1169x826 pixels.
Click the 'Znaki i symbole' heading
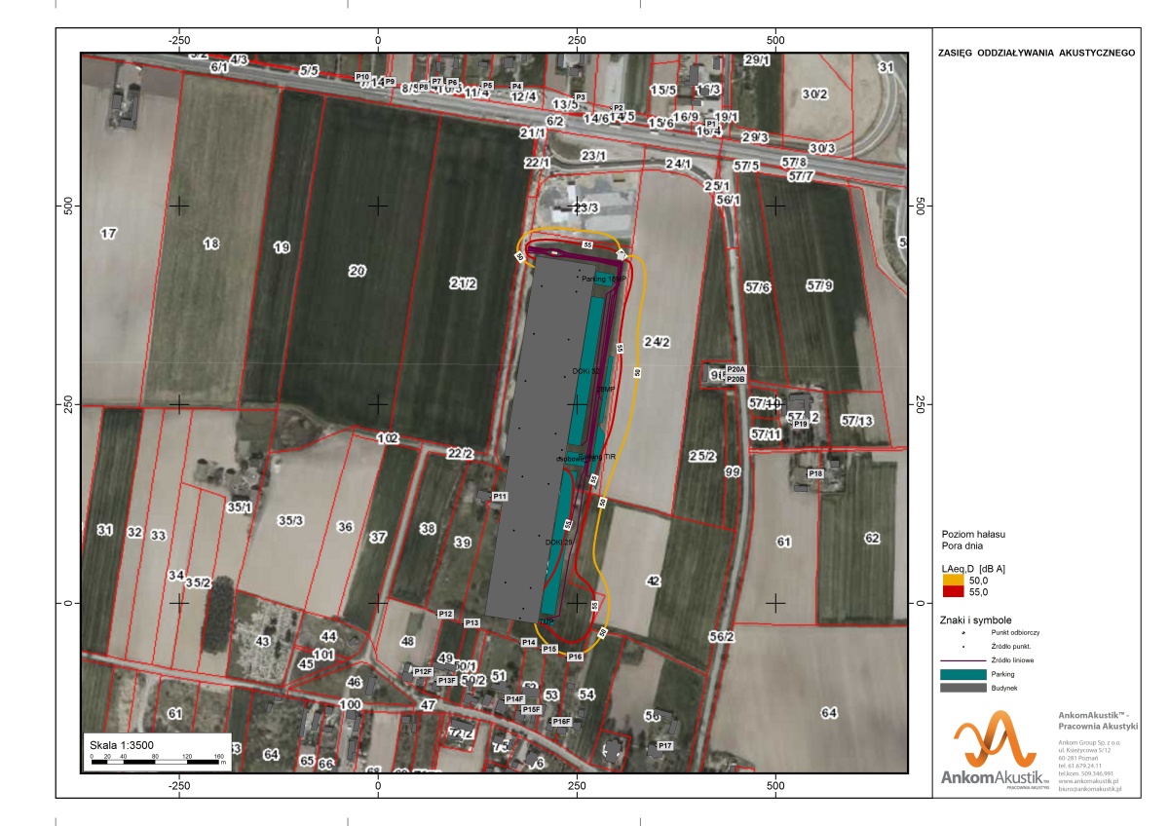pyautogui.click(x=975, y=619)
